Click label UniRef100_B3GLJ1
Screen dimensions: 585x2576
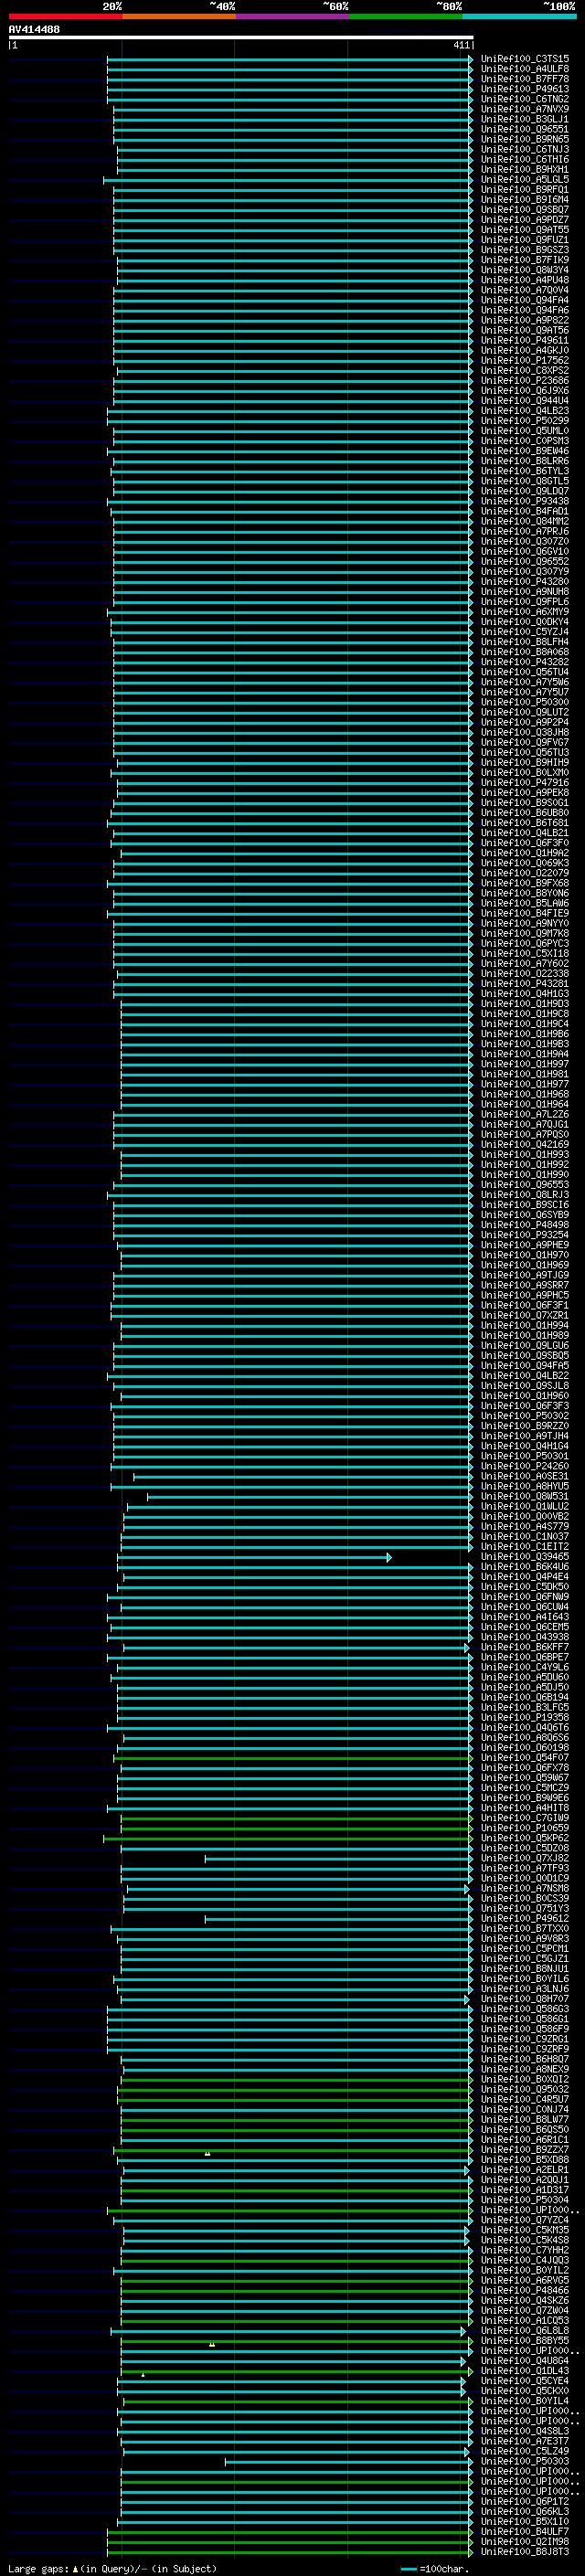tap(525, 119)
